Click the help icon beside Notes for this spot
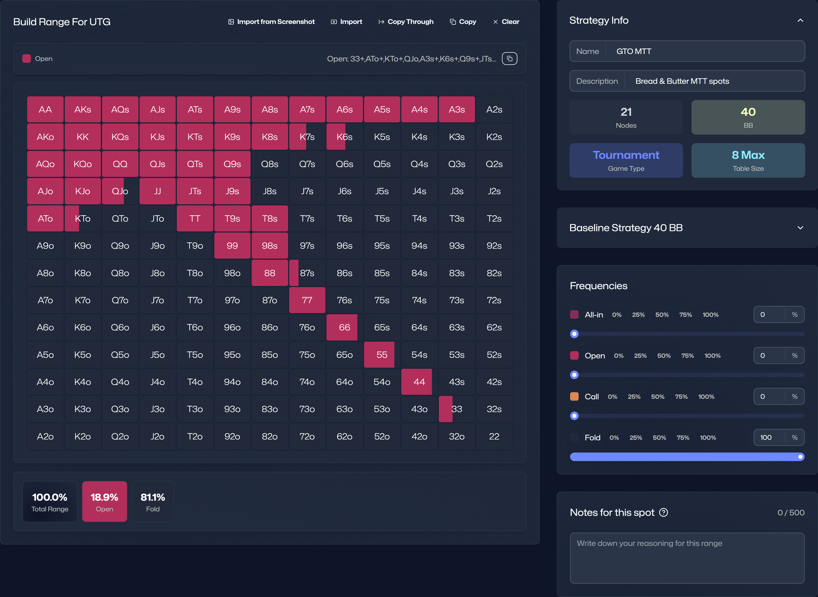The width and height of the screenshot is (818, 597). [664, 512]
